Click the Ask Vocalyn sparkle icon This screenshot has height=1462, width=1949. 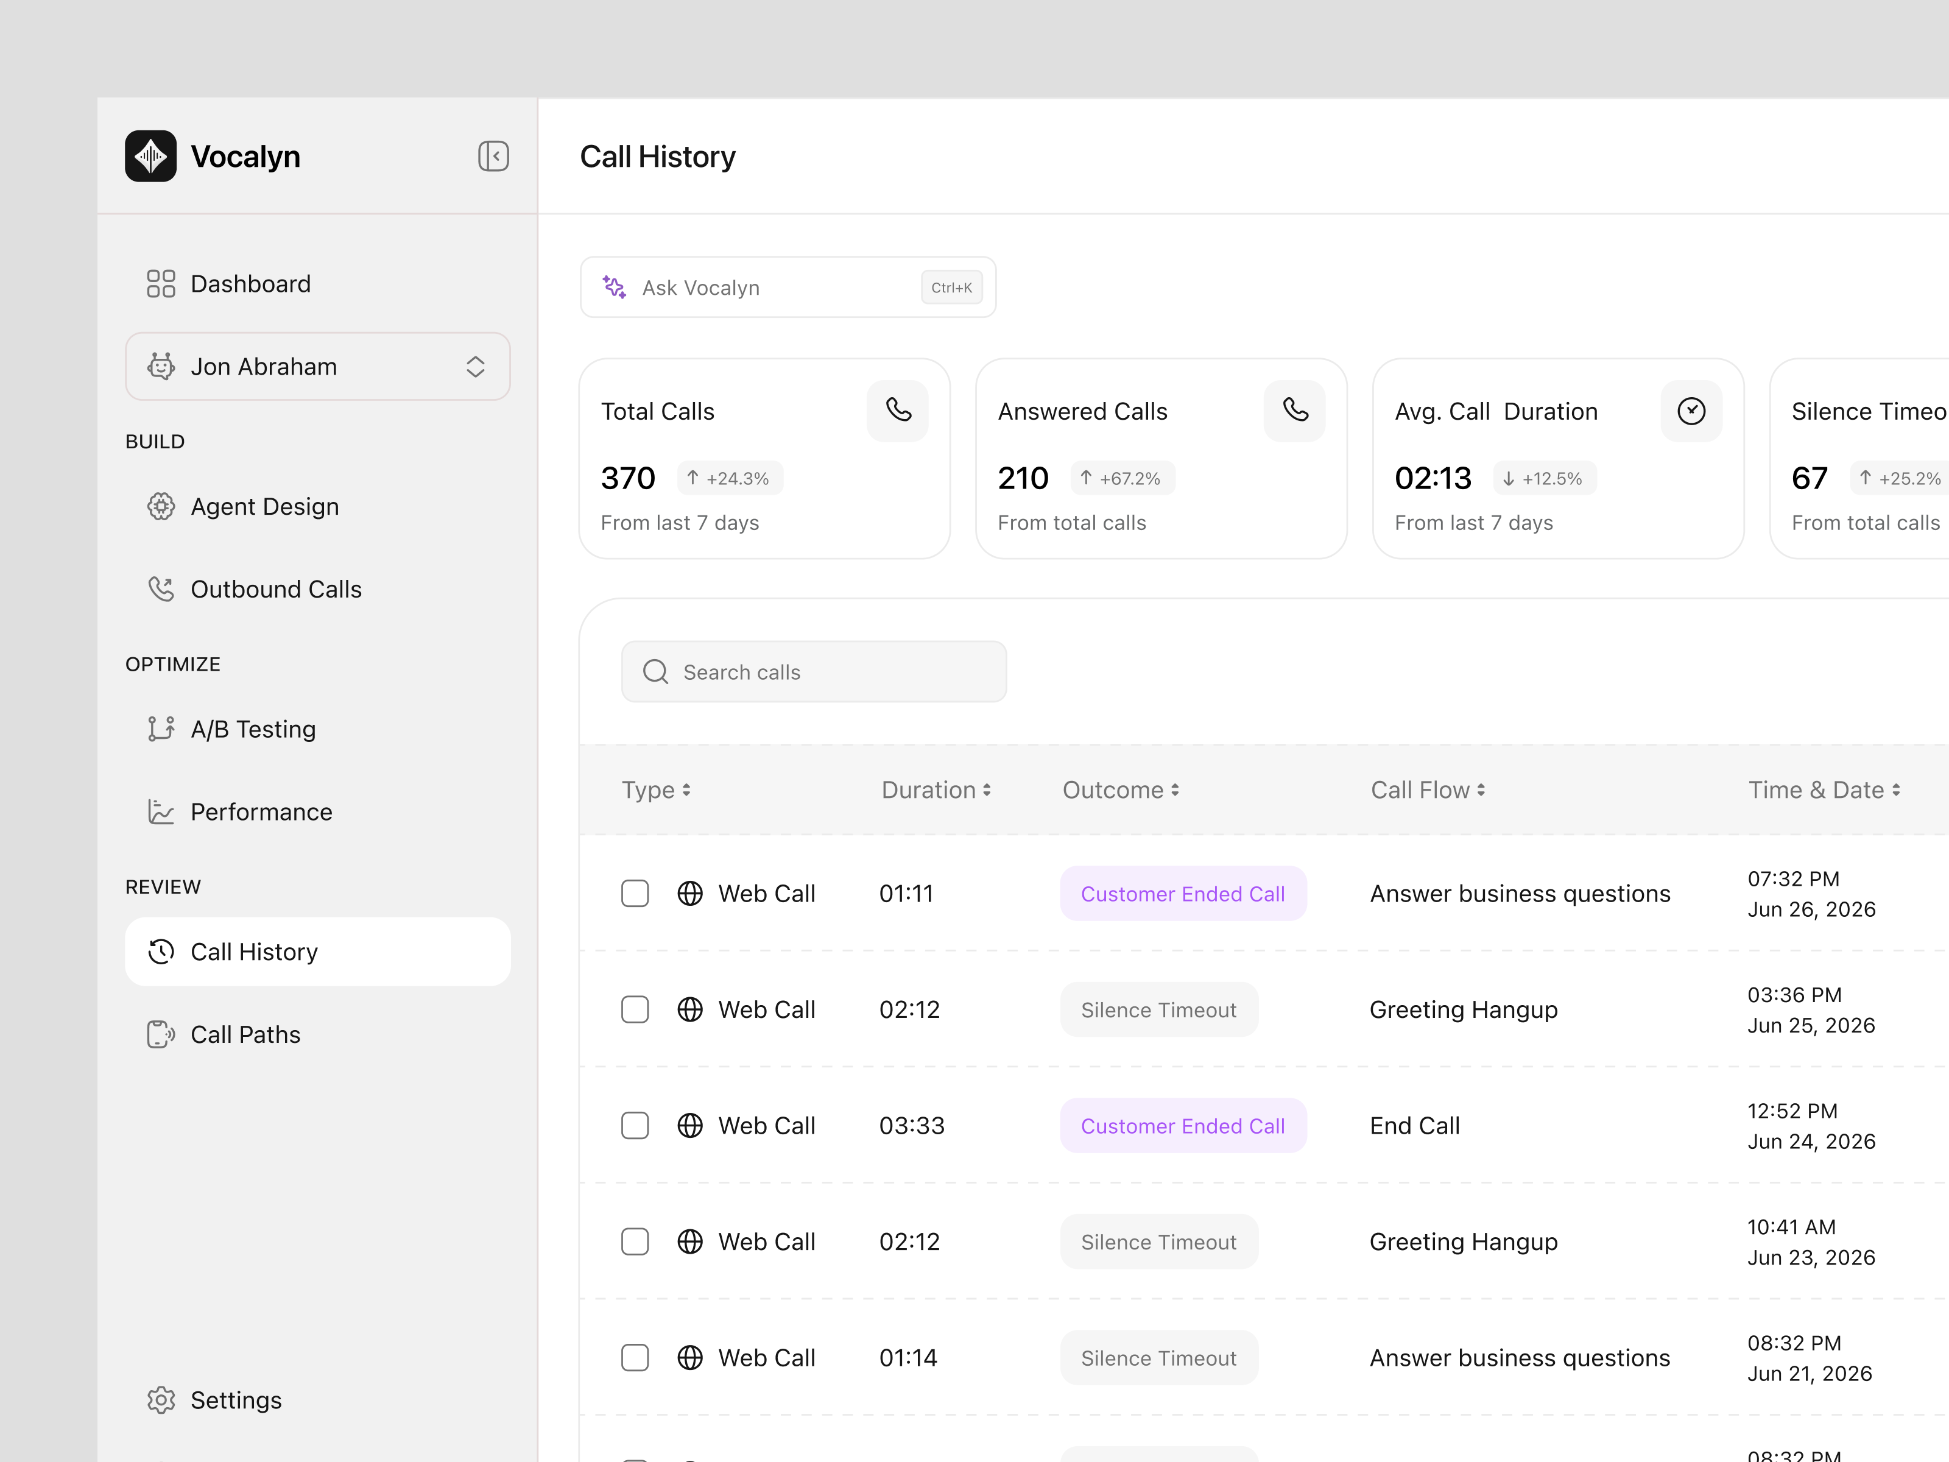coord(614,288)
